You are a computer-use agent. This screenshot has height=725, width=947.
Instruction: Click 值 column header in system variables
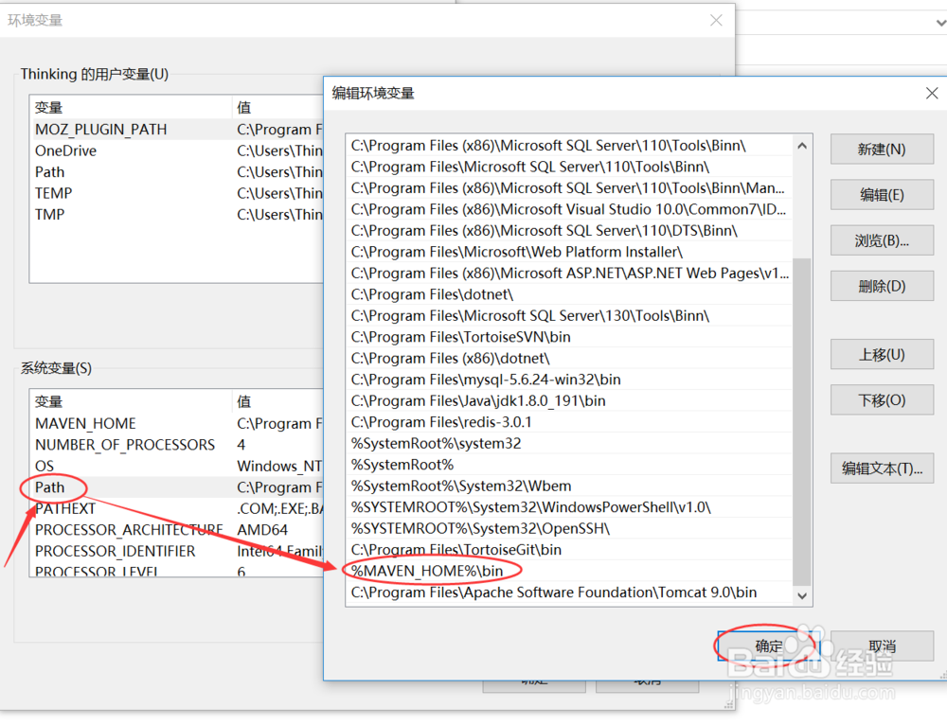click(277, 401)
